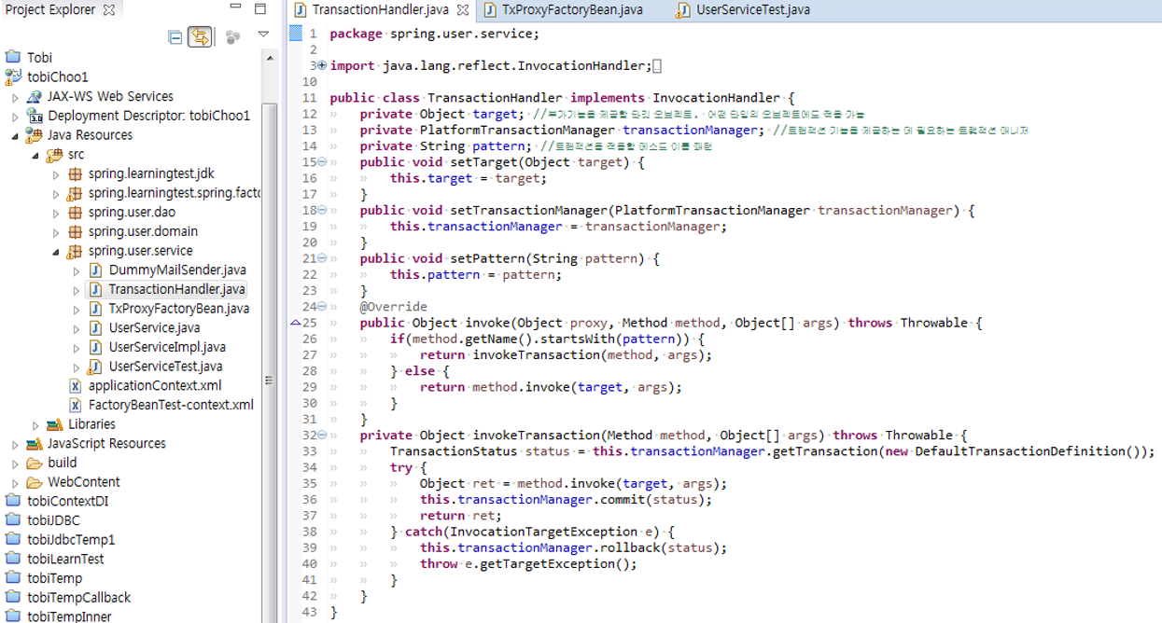Collapse invokeTransaction fold on line 32
The height and width of the screenshot is (623, 1162).
click(x=322, y=436)
